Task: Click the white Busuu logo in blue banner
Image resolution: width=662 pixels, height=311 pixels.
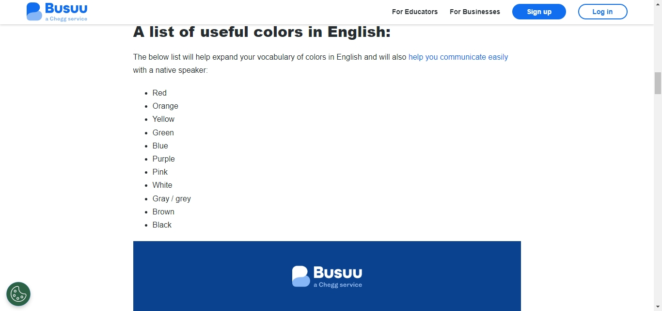Action: [327, 277]
